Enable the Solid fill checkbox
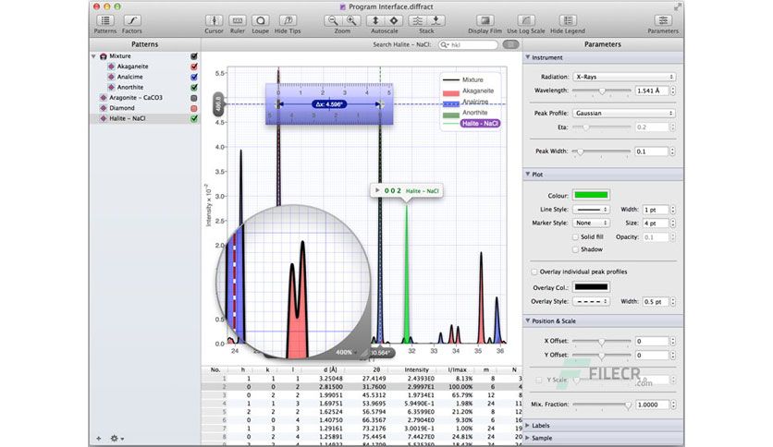The width and height of the screenshot is (773, 447). (575, 236)
